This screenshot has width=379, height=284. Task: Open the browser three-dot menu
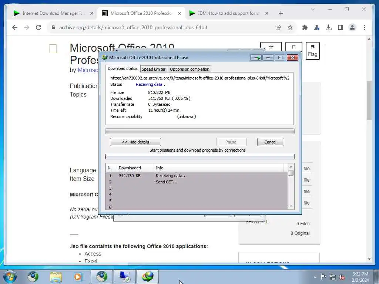coord(364,27)
